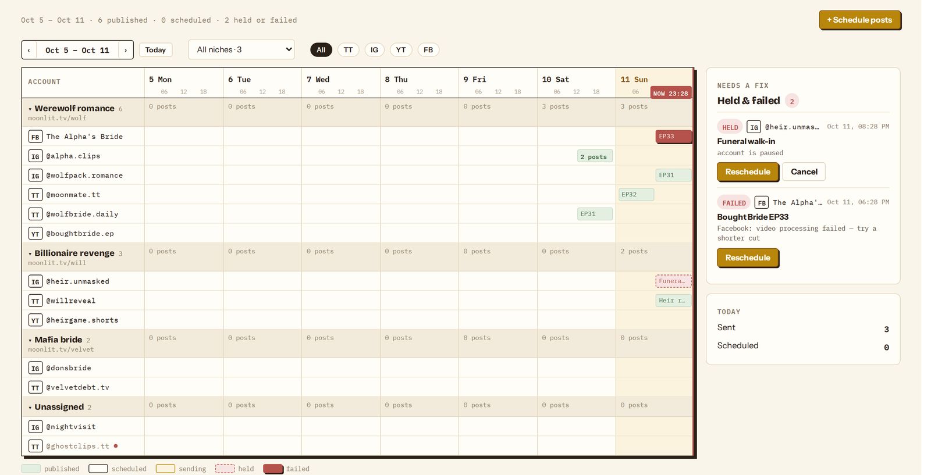The image size is (931, 475).
Task: Filter the calendar by TT platform
Action: [348, 50]
